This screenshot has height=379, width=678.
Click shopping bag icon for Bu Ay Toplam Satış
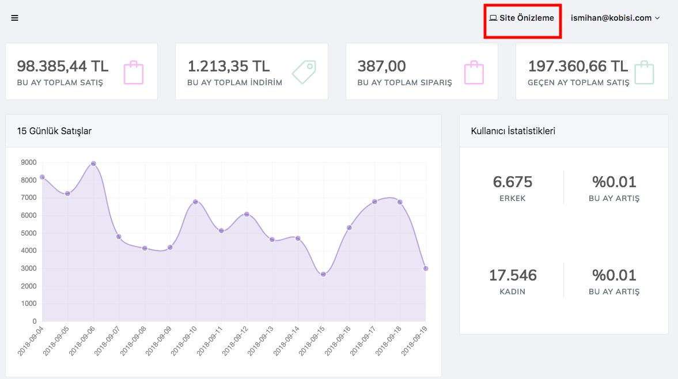pos(134,72)
